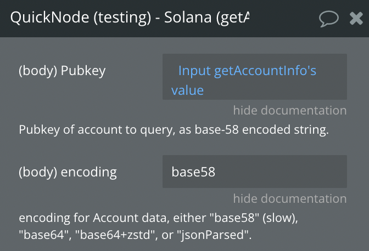Click the blue "value" expression word
The height and width of the screenshot is (251, 369).
pos(187,90)
